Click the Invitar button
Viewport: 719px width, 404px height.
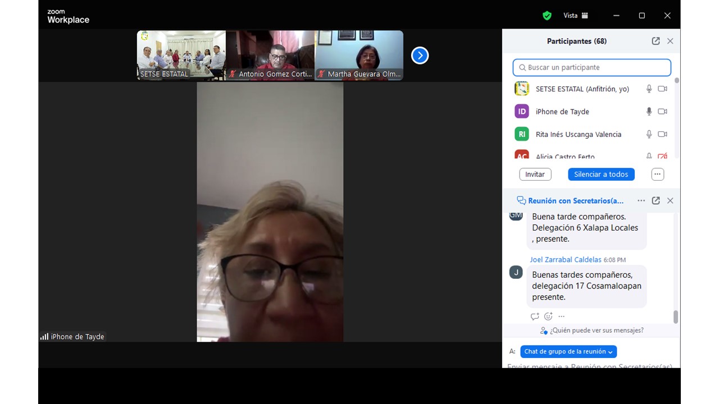(535, 175)
